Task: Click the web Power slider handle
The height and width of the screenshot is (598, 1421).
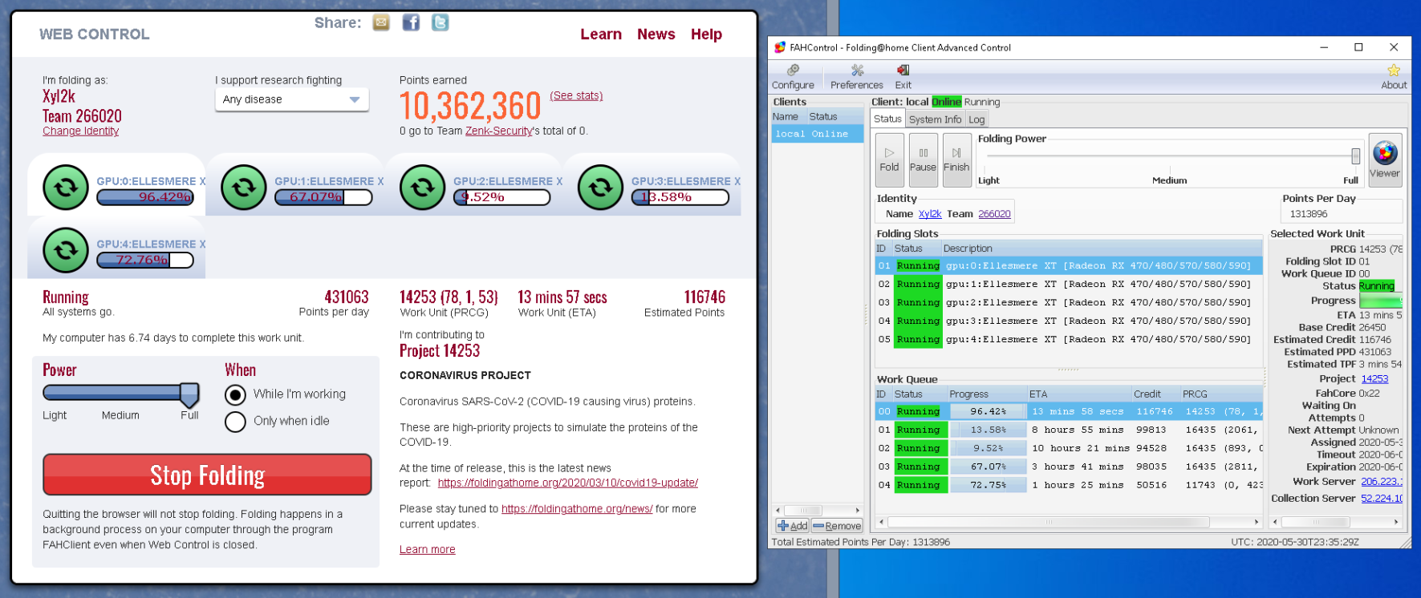Action: point(189,394)
